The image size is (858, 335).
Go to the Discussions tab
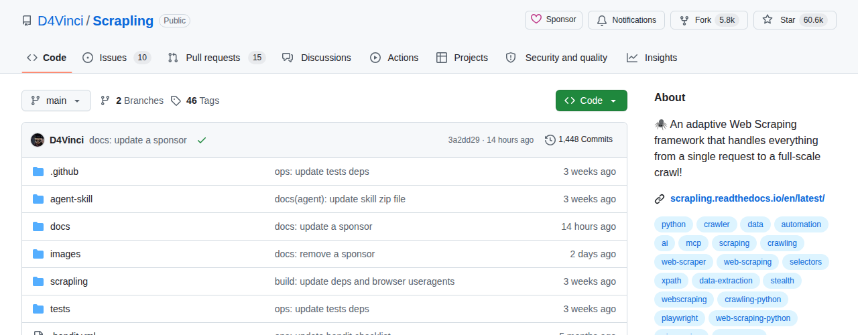(x=316, y=58)
